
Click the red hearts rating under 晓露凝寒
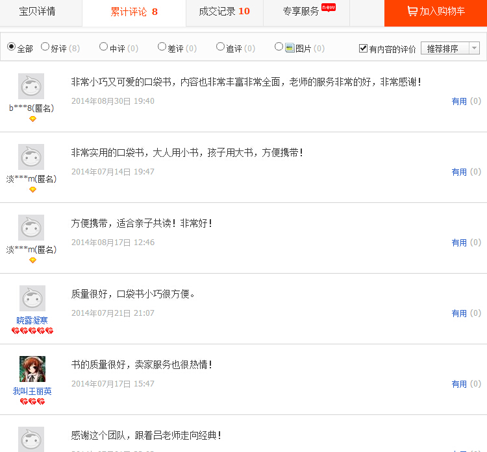pyautogui.click(x=32, y=331)
